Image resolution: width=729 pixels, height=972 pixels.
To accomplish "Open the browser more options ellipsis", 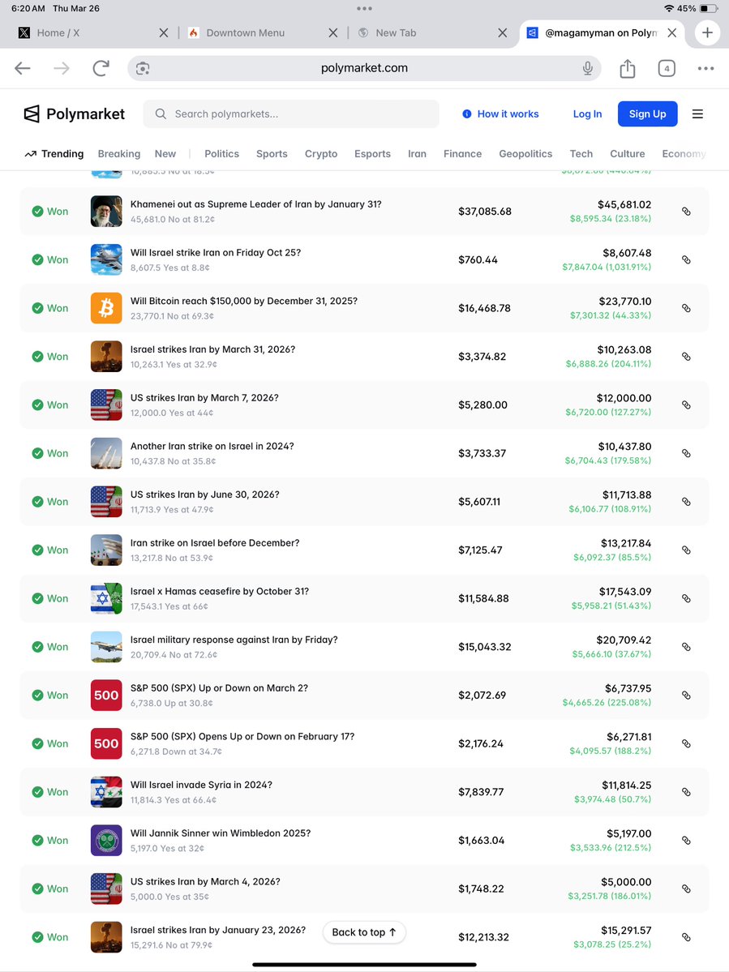I will click(x=705, y=68).
